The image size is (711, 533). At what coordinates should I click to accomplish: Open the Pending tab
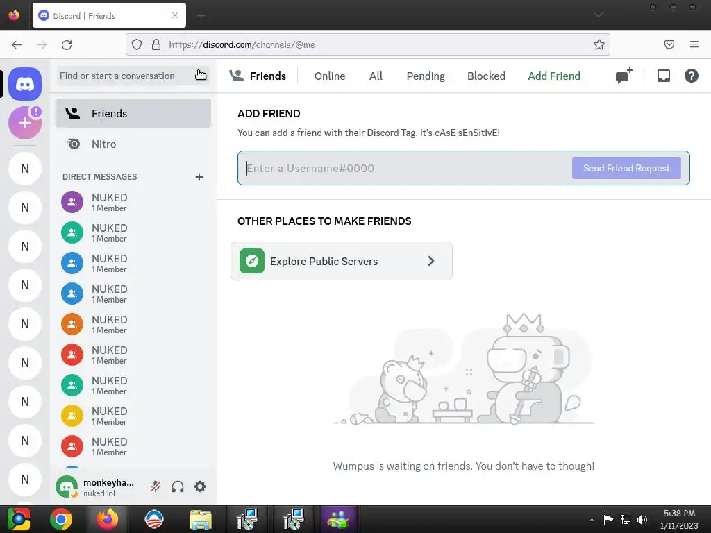click(x=426, y=76)
